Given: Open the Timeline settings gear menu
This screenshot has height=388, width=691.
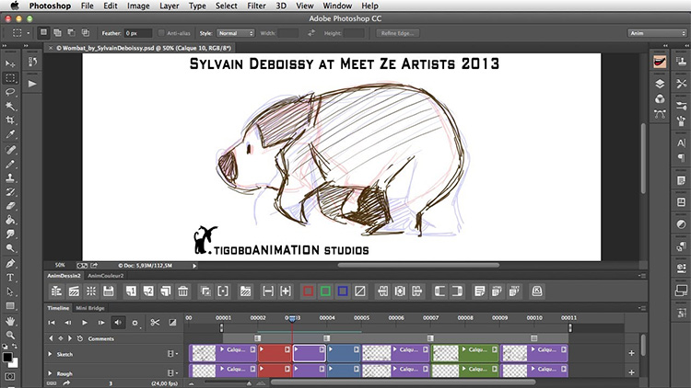Looking at the screenshot, I should coord(135,323).
